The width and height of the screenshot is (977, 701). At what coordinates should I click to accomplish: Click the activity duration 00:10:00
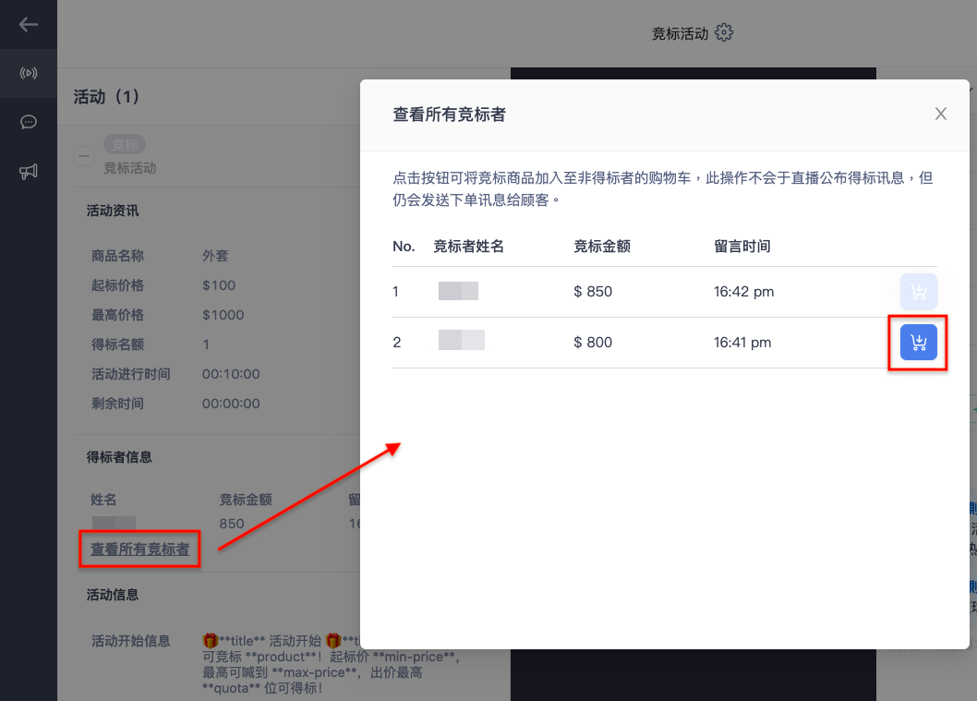231,374
